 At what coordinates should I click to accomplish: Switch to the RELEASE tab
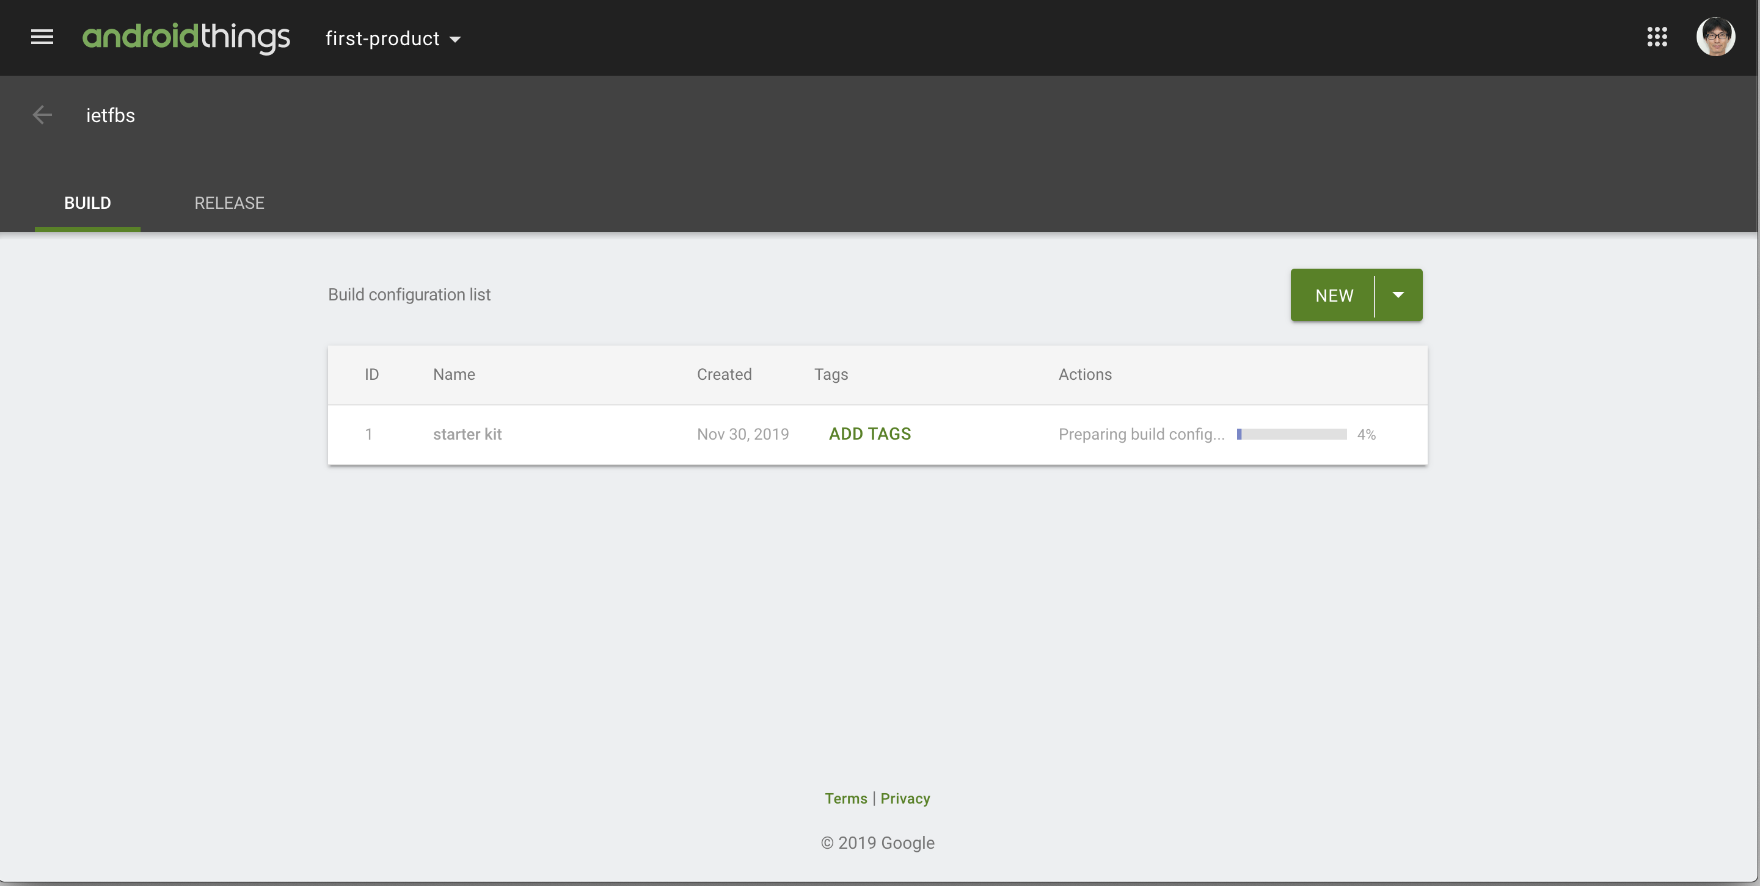229,203
